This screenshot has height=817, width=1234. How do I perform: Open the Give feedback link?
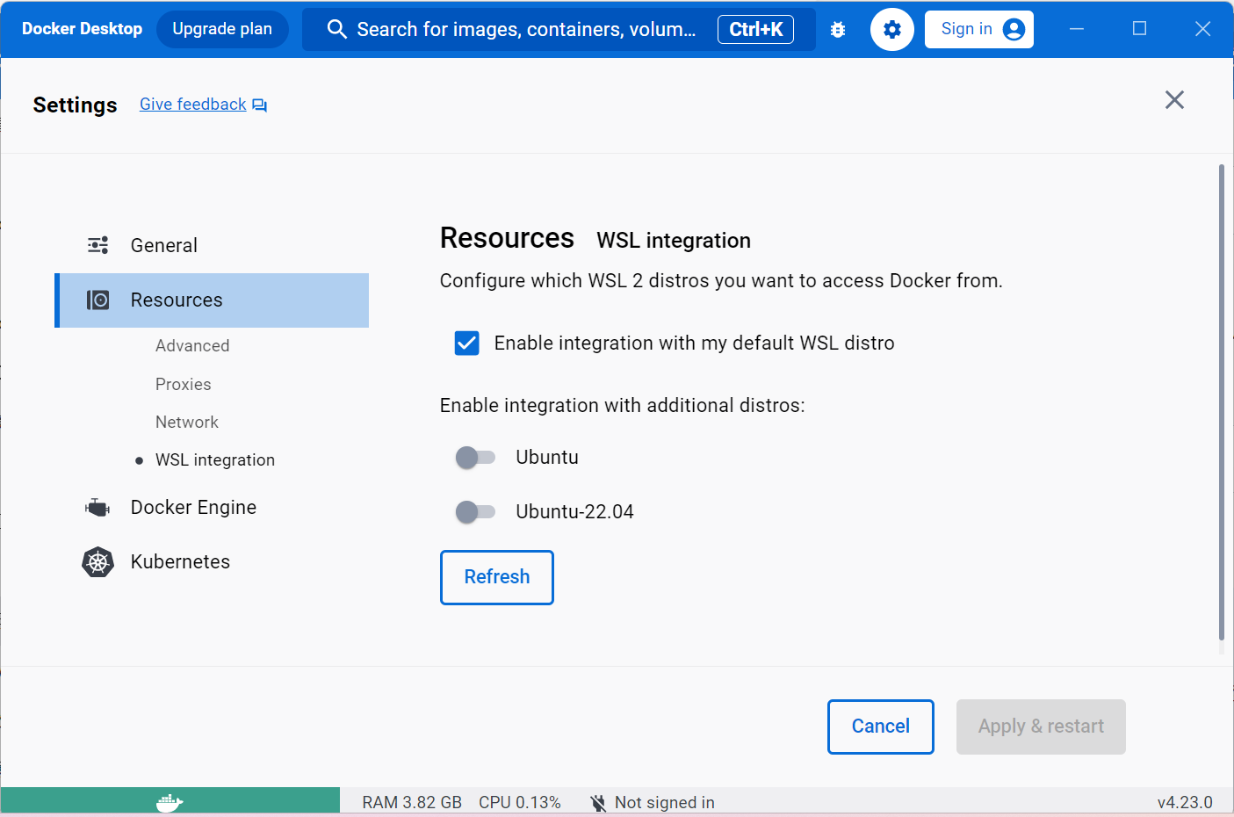point(193,105)
